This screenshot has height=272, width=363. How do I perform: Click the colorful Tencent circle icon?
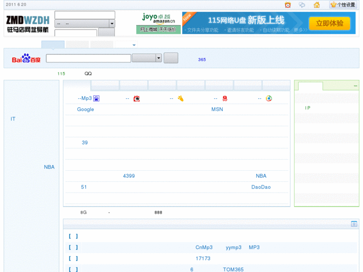pyautogui.click(x=269, y=98)
